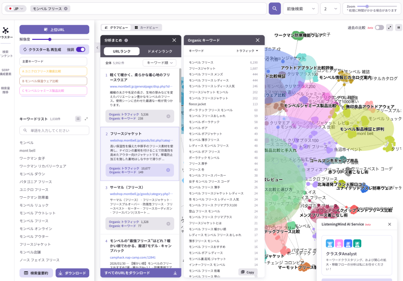The height and width of the screenshot is (281, 403).
Task: Click the クラスタAnalyst service icons
Action: coord(343,243)
